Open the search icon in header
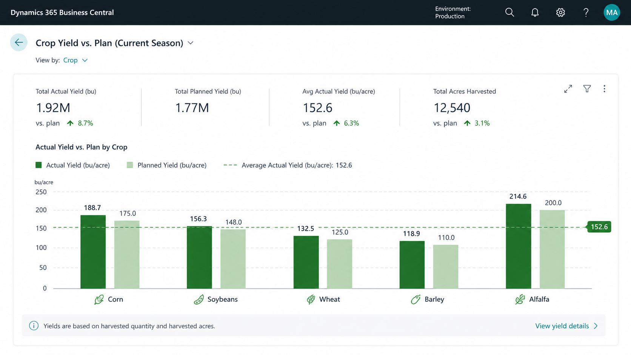The width and height of the screenshot is (631, 355). [509, 12]
